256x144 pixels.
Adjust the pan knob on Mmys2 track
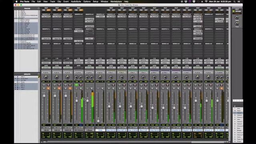point(208,77)
